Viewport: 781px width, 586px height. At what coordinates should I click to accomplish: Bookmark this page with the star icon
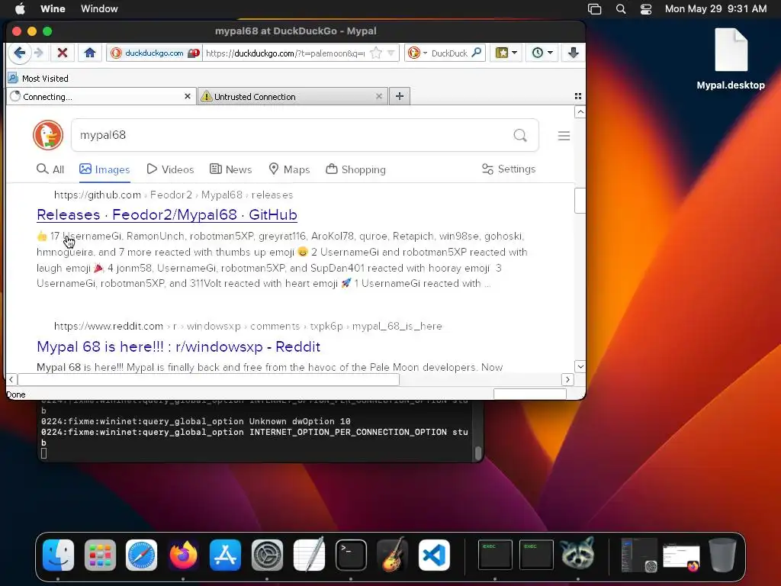tap(376, 53)
